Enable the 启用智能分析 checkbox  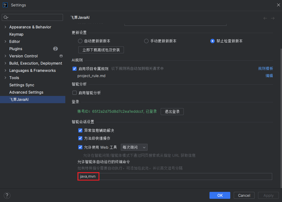[x=75, y=93]
